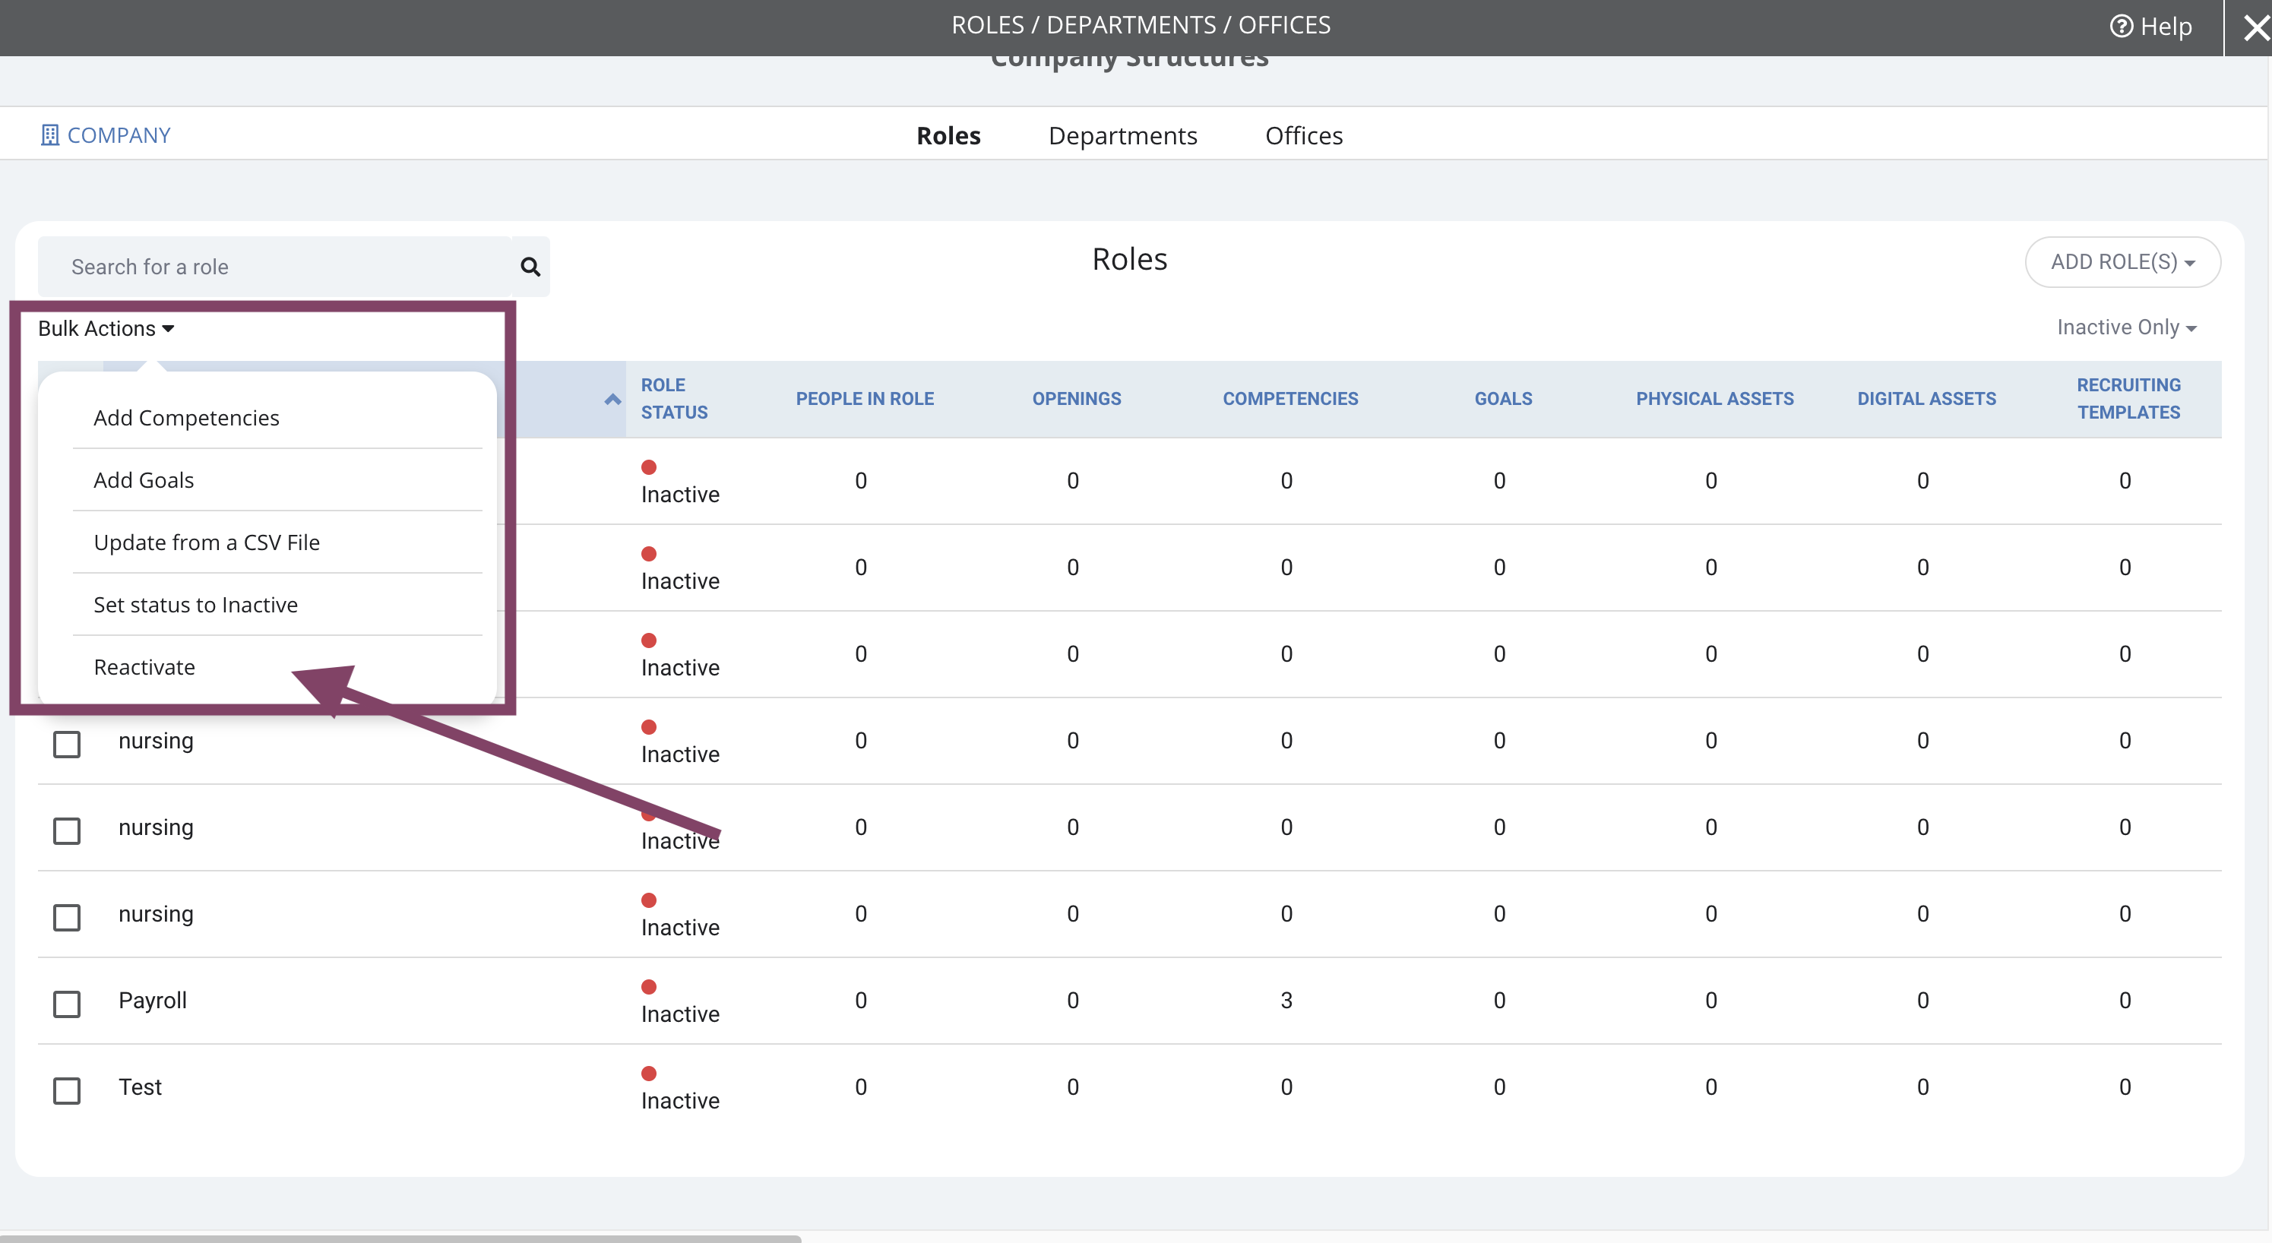The image size is (2272, 1243).
Task: Toggle the sort arrow beside Role Status
Action: 612,400
